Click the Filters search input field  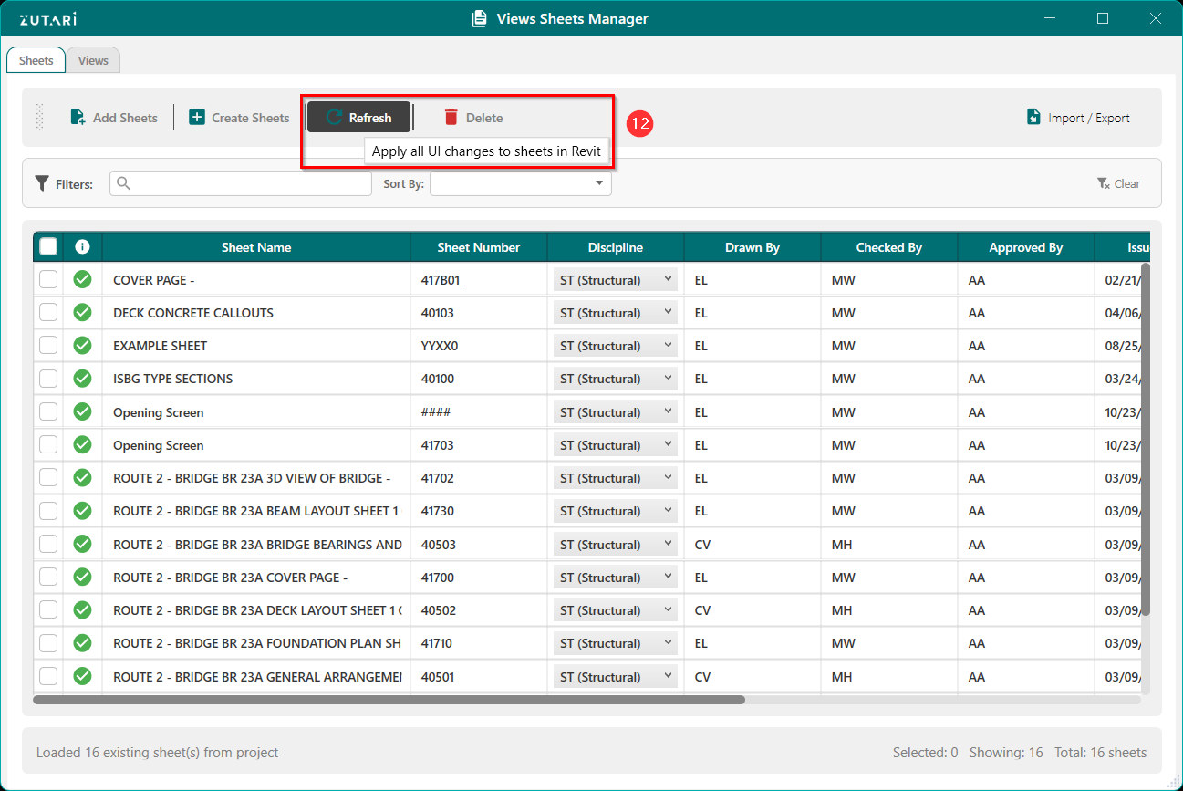[241, 183]
